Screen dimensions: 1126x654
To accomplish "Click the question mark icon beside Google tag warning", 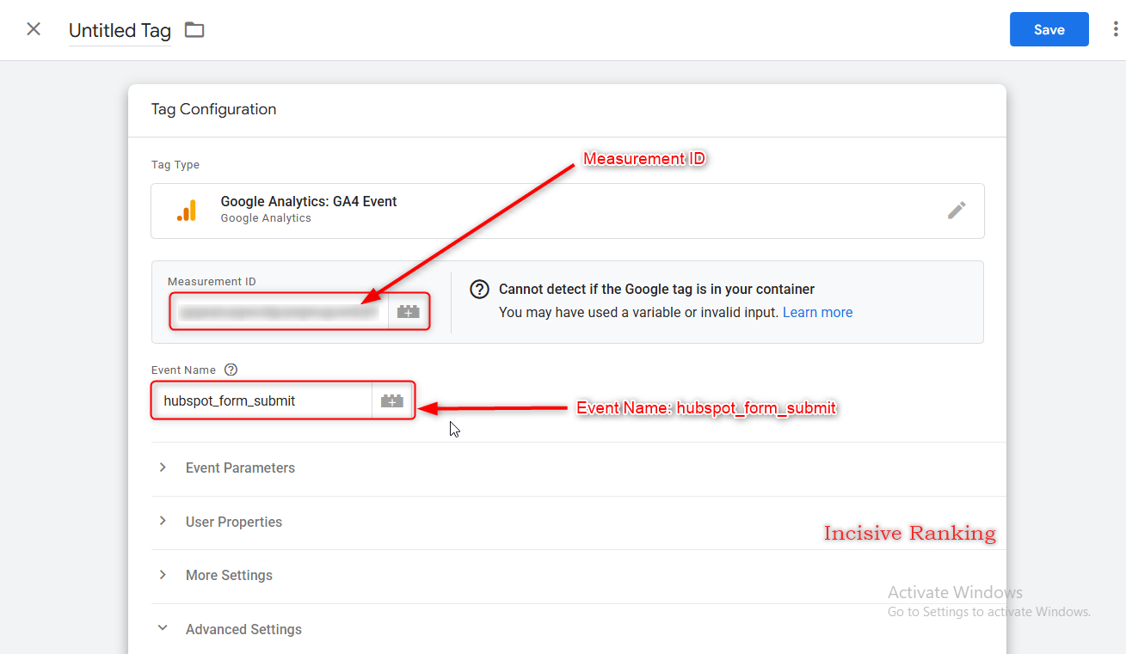I will click(479, 290).
